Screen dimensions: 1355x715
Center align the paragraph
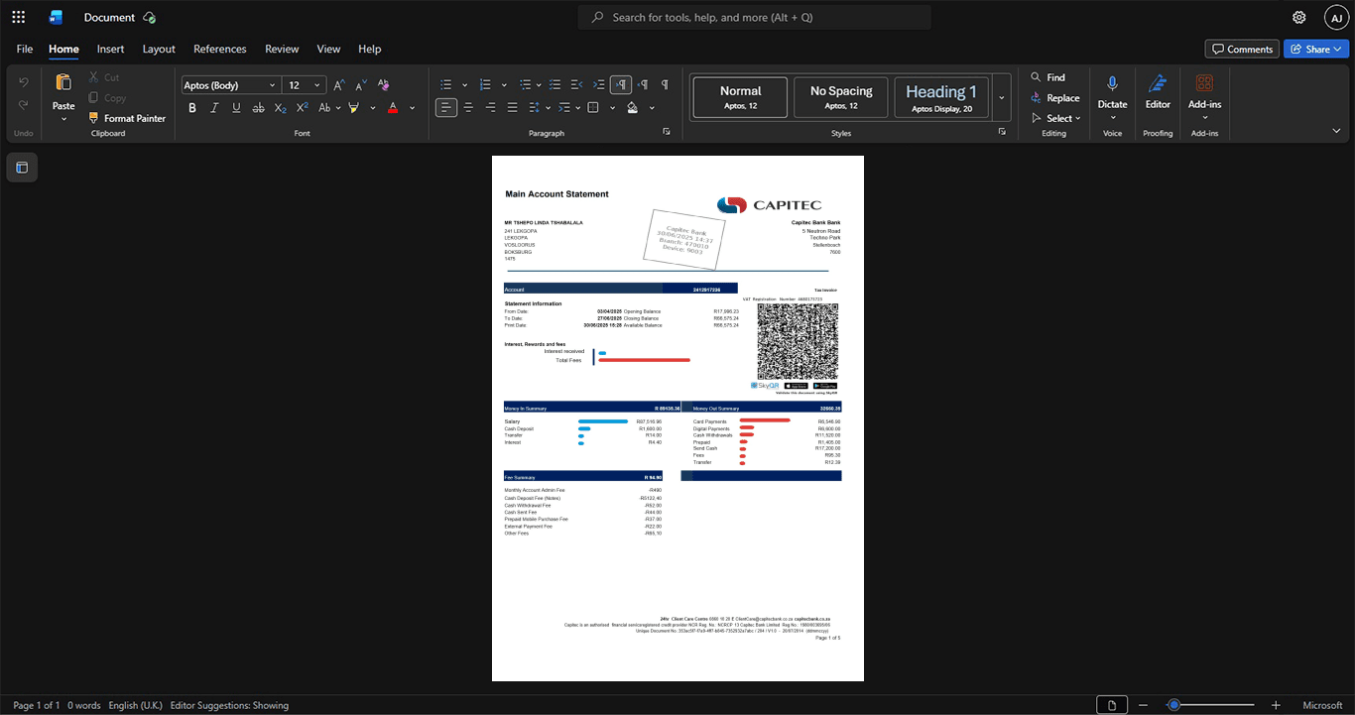[468, 107]
